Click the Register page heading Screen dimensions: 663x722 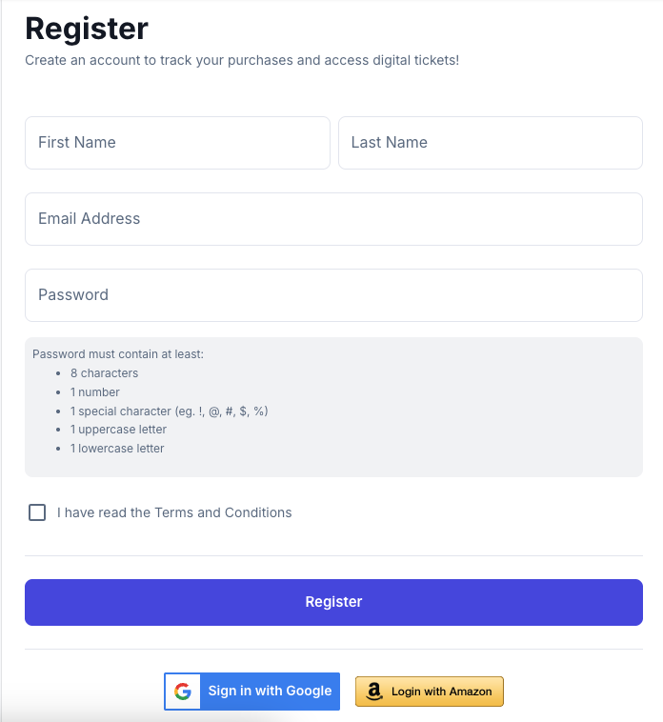pos(87,29)
